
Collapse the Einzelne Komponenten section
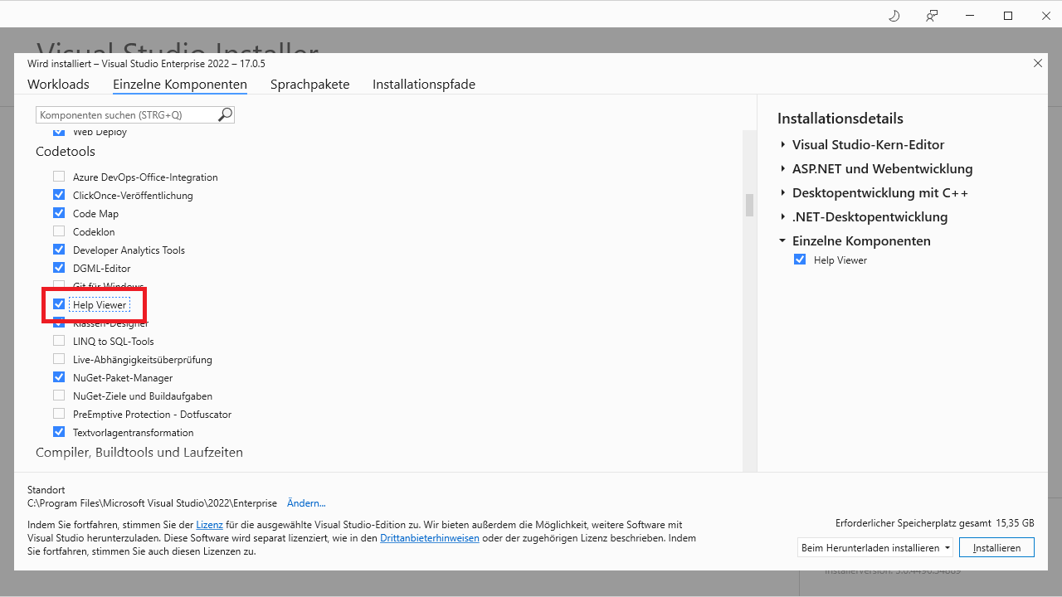click(782, 240)
